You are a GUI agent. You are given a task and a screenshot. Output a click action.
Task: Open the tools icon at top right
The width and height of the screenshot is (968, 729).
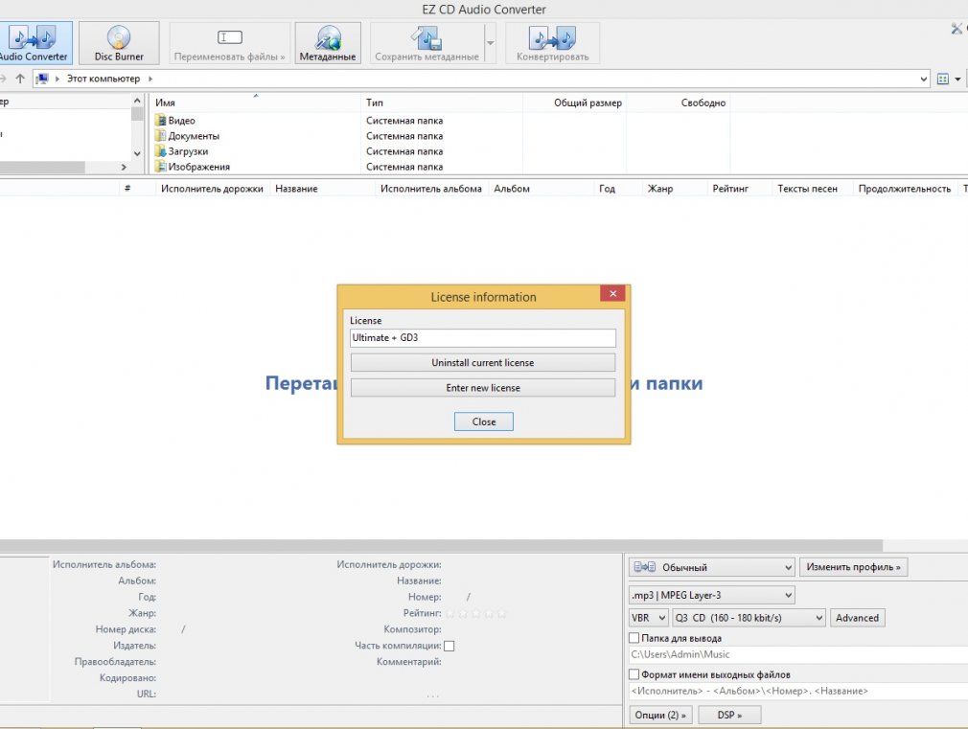(x=956, y=29)
